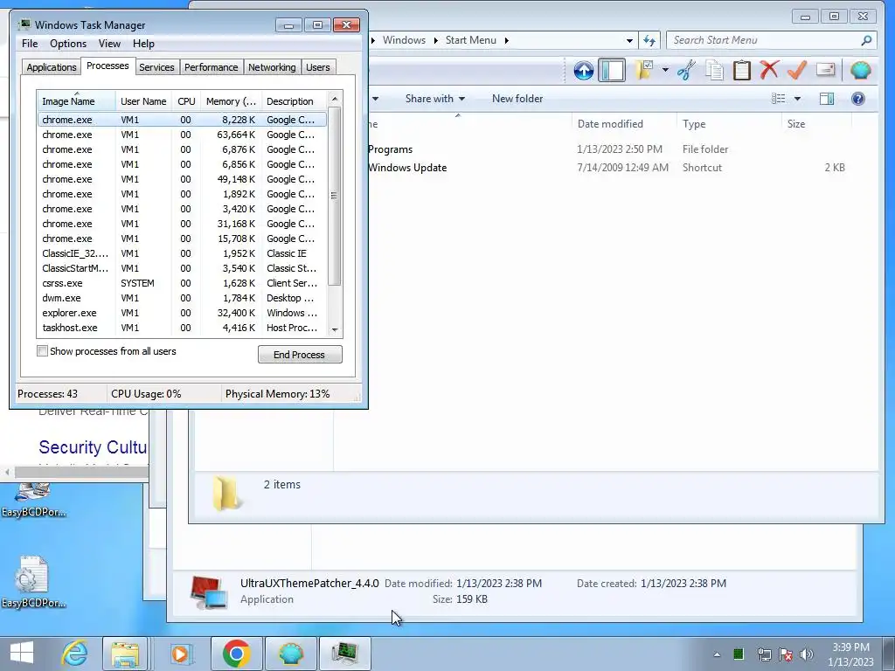Click the red X Delete icon
Image resolution: width=895 pixels, height=671 pixels.
[769, 70]
